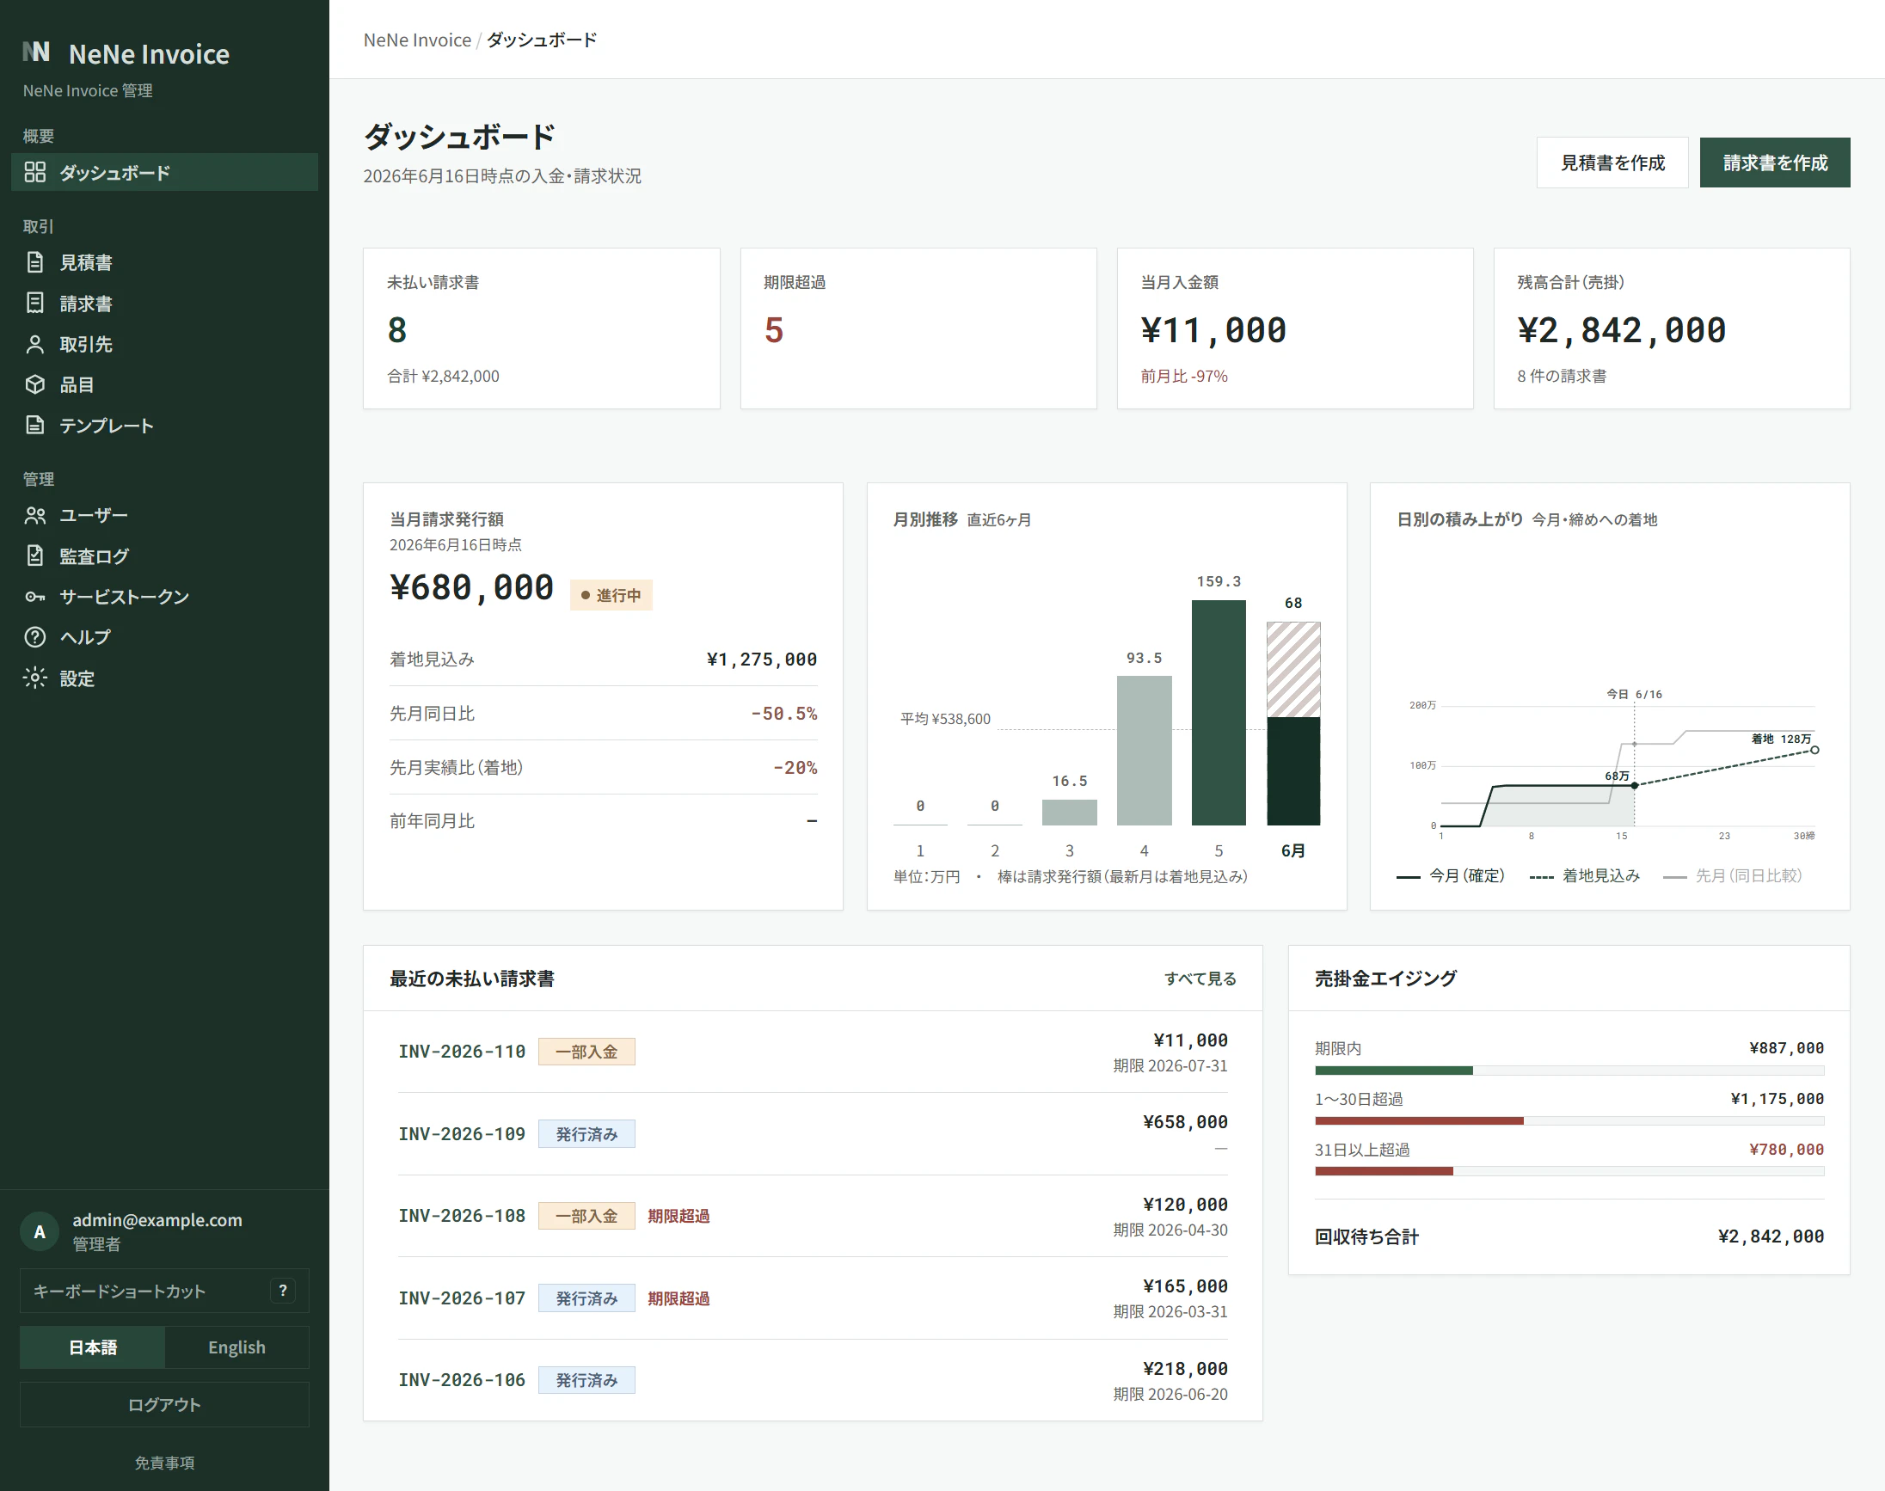1885x1491 pixels.
Task: Click the 取引先 person icon
Action: click(35, 344)
